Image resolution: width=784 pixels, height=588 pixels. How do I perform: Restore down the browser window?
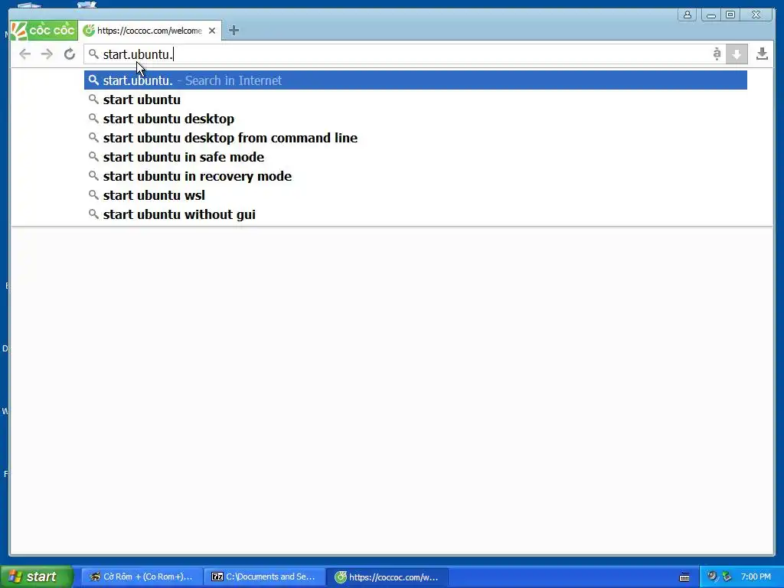coord(730,15)
